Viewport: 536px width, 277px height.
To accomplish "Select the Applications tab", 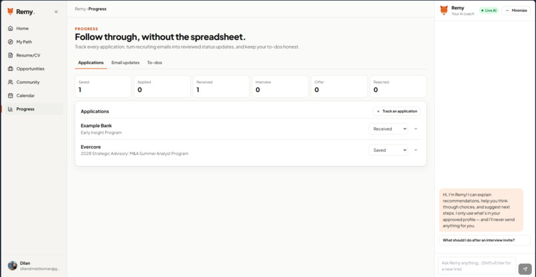I will coord(91,63).
